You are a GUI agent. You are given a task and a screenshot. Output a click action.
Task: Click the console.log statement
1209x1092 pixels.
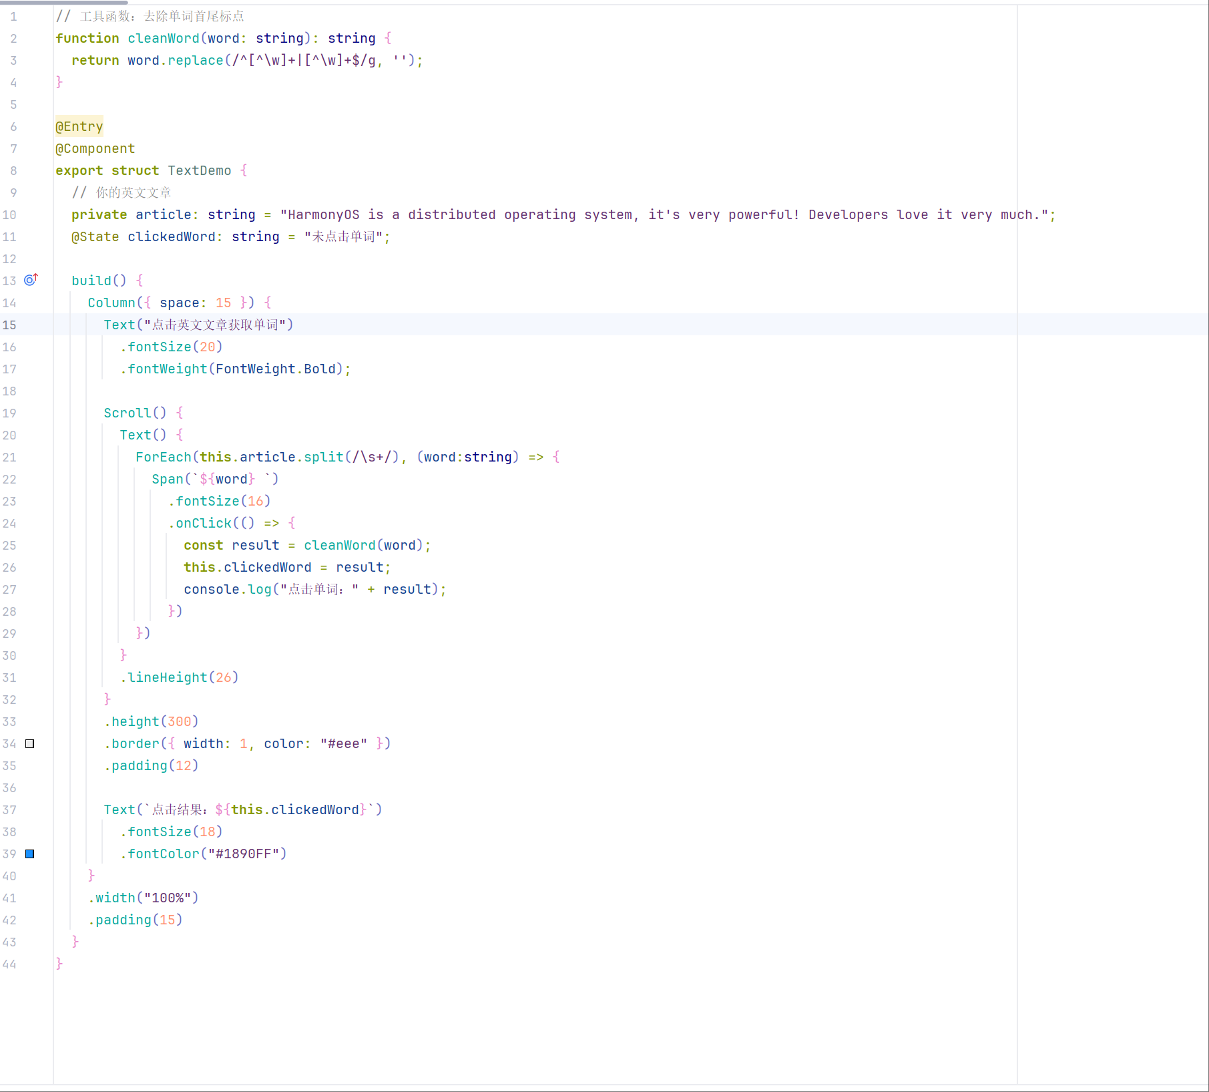(315, 589)
